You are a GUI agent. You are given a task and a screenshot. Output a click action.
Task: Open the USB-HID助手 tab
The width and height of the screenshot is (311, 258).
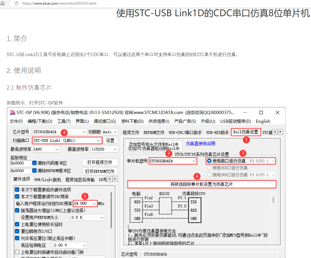(217, 132)
